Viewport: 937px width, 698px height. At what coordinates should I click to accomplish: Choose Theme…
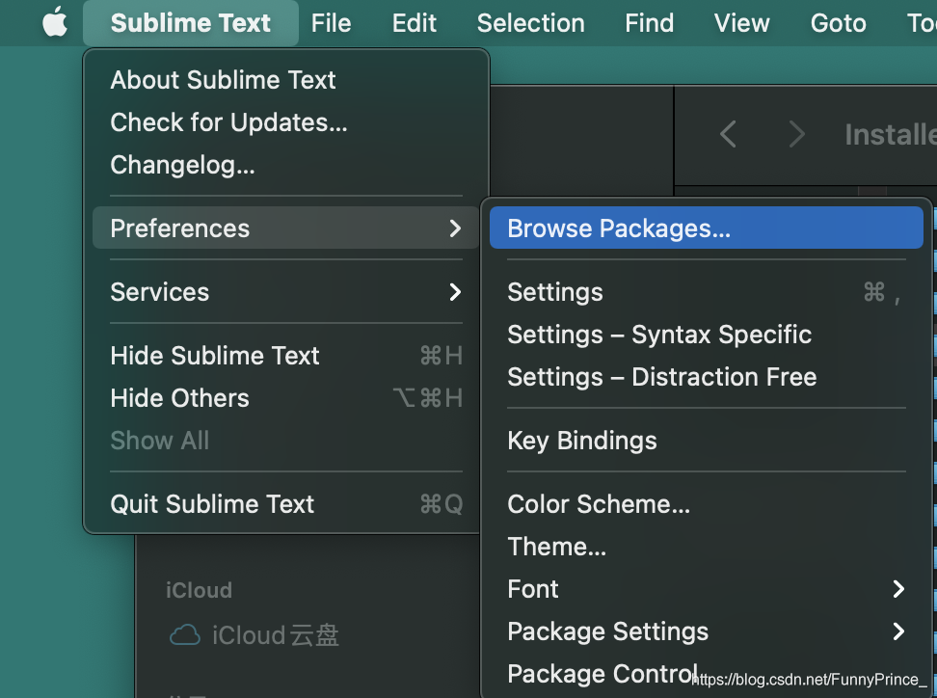click(x=707, y=547)
